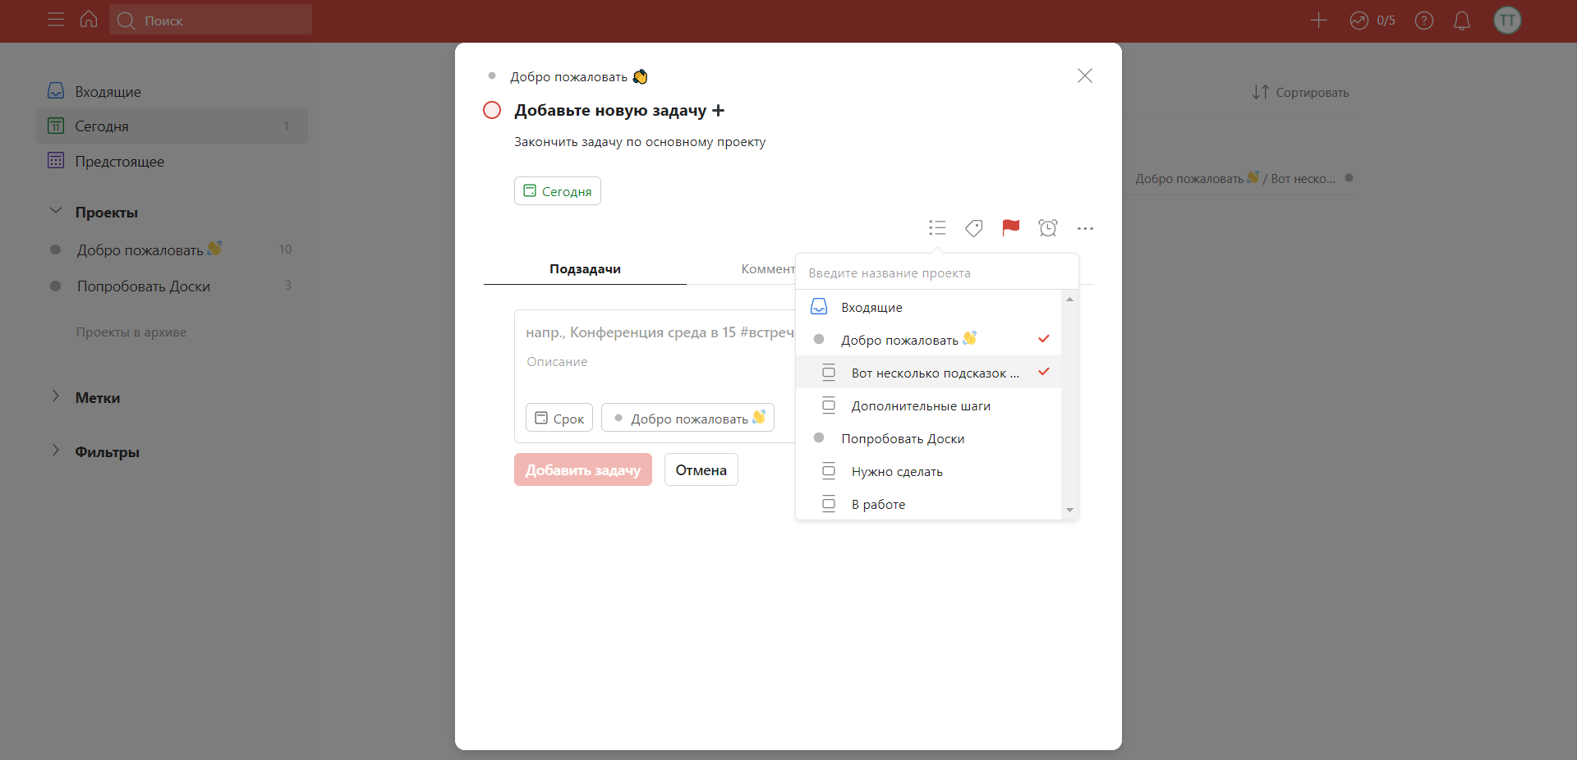1577x760 pixels.
Task: Select section Вот несколько подсказок
Action: pos(929,373)
